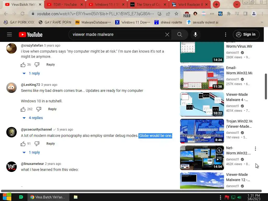
Task: Close the Word Replacer II tab
Action: [x=206, y=4]
